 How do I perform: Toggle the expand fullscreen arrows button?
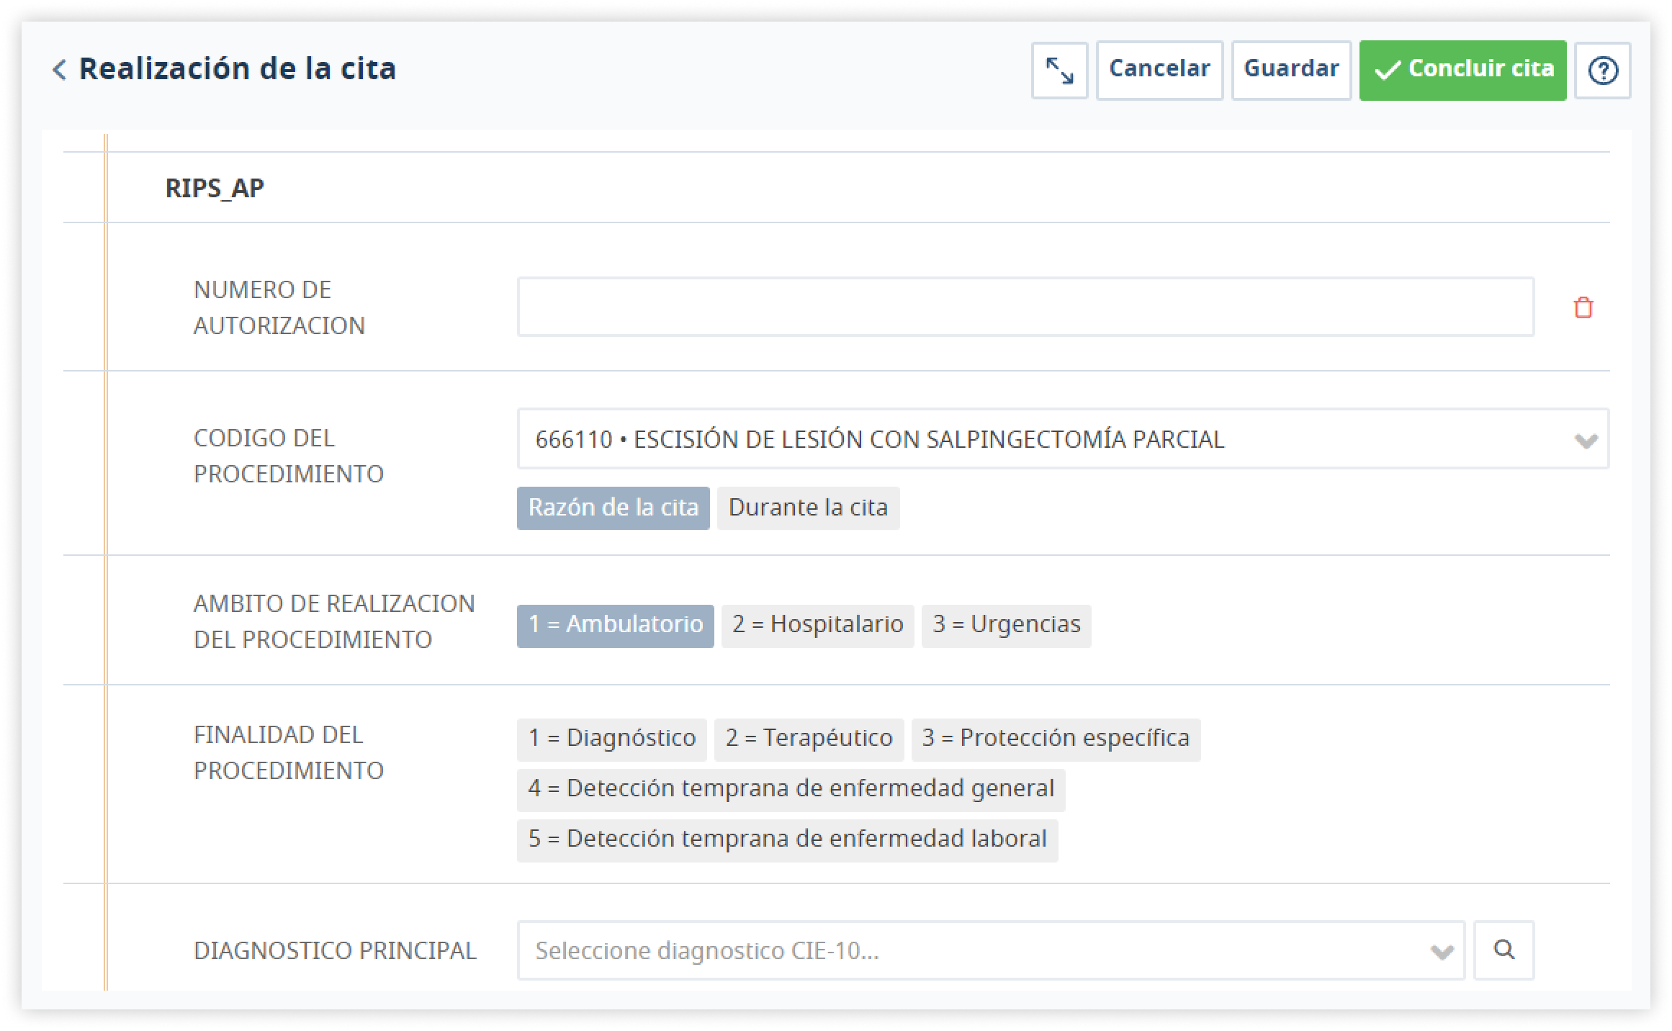1059,70
